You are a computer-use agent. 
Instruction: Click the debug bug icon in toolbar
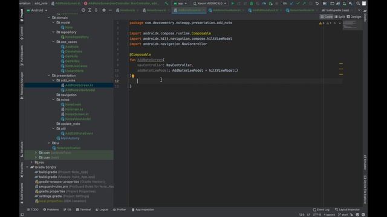point(252,4)
